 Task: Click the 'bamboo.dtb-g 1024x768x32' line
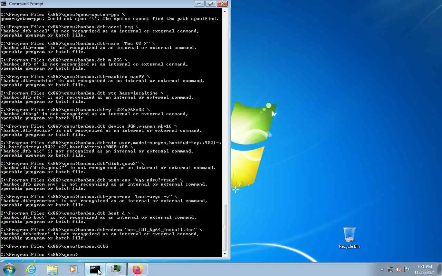click(x=75, y=110)
